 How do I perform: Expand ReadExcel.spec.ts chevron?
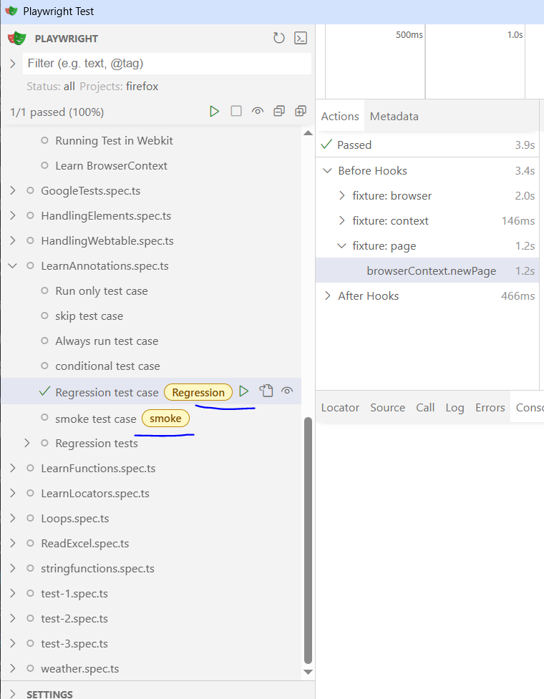pos(12,542)
